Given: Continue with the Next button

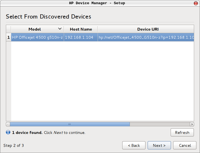Looking at the screenshot, I should (159, 145).
